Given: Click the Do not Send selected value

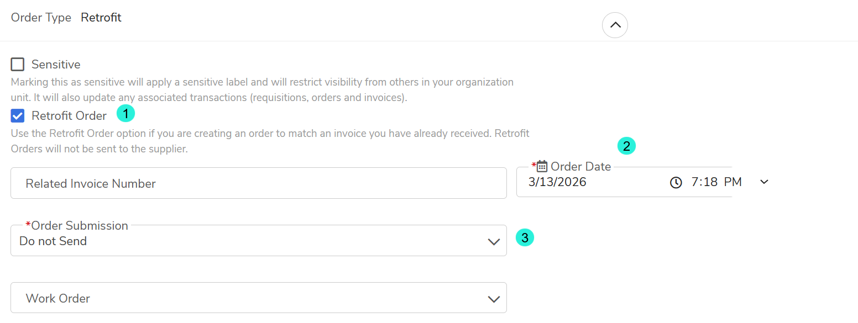Looking at the screenshot, I should click(x=53, y=241).
